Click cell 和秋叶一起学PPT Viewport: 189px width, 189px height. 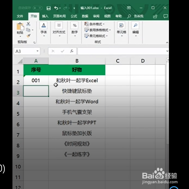coord(77,123)
